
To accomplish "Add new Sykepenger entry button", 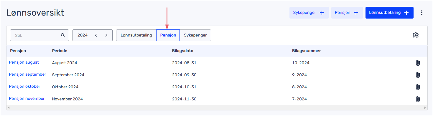I will coord(309,13).
